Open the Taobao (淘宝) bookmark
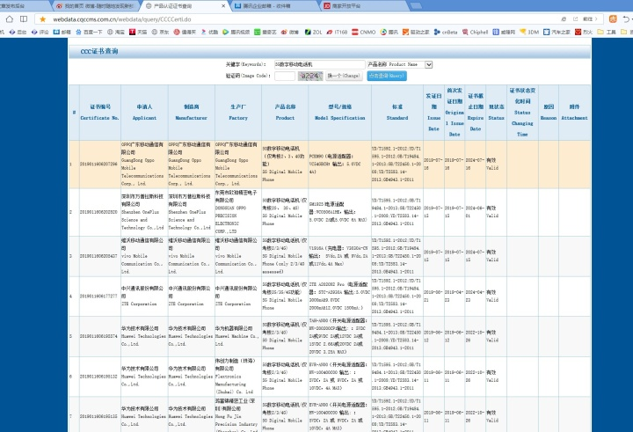The height and width of the screenshot is (432, 633). click(x=116, y=32)
